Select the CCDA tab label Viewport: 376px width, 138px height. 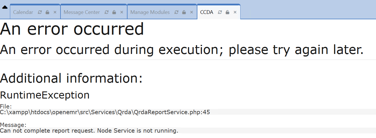[x=207, y=12]
